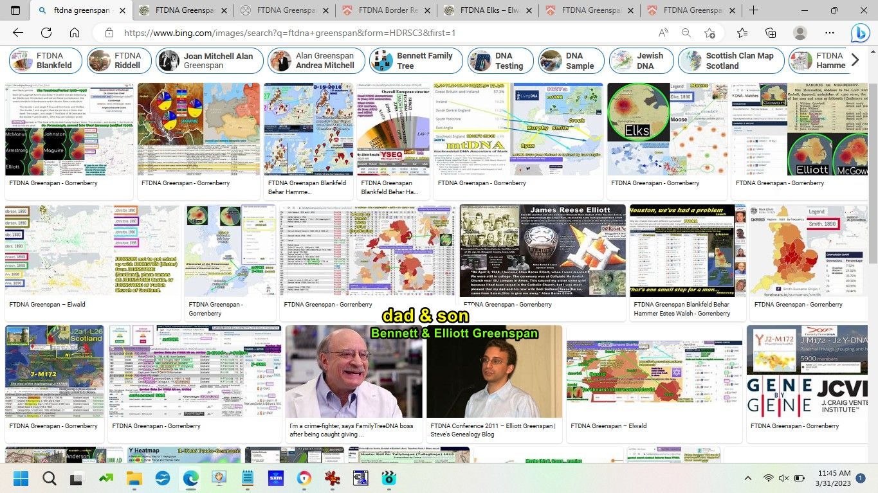Viewport: 878px width, 493px height.
Task: Select Scottish Clan Map Scotland chip
Action: (x=731, y=61)
